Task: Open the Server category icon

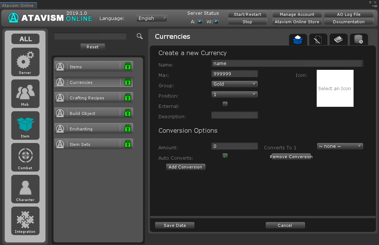Action: (25, 62)
